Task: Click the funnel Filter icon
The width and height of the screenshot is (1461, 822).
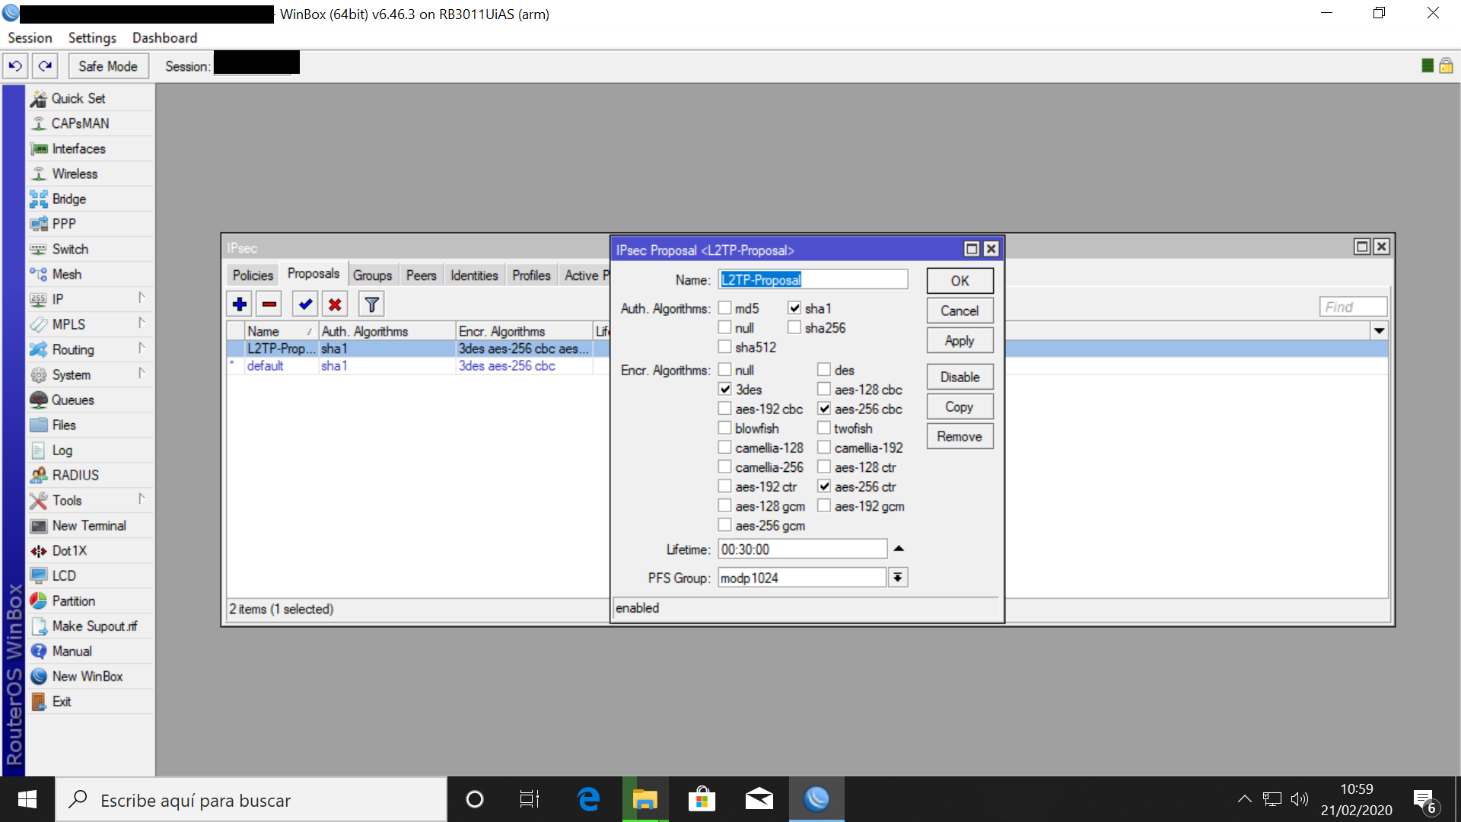Action: click(x=371, y=304)
